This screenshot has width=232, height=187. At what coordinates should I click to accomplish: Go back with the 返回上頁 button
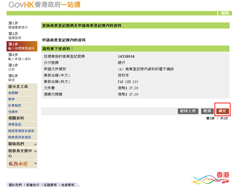188,111
